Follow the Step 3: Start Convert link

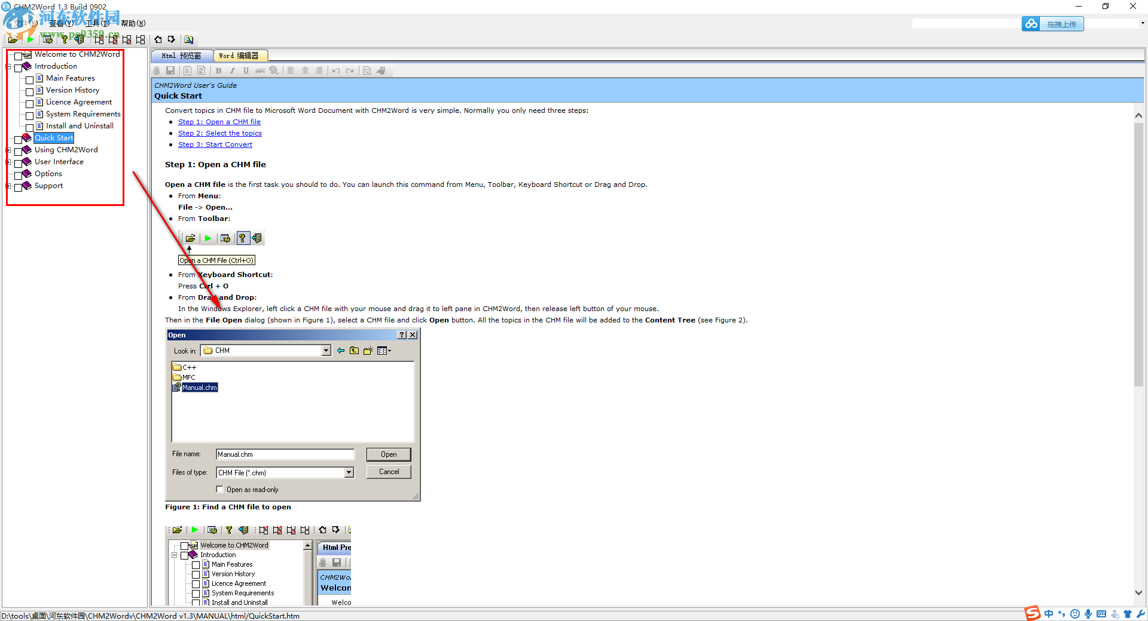coord(215,145)
